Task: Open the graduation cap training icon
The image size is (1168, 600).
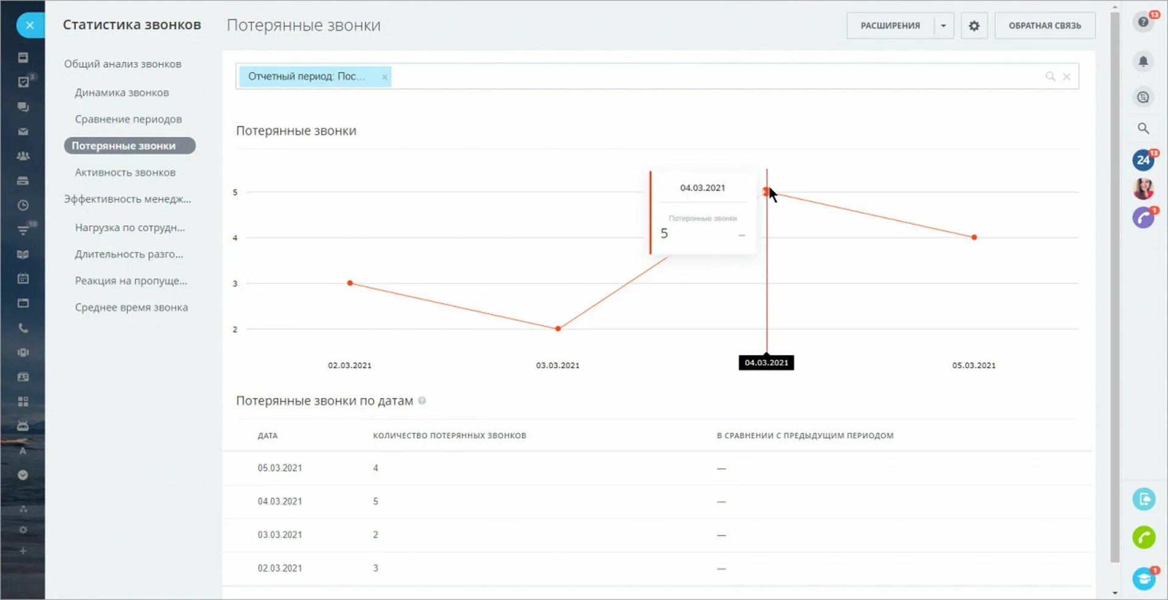Action: pyautogui.click(x=1144, y=578)
